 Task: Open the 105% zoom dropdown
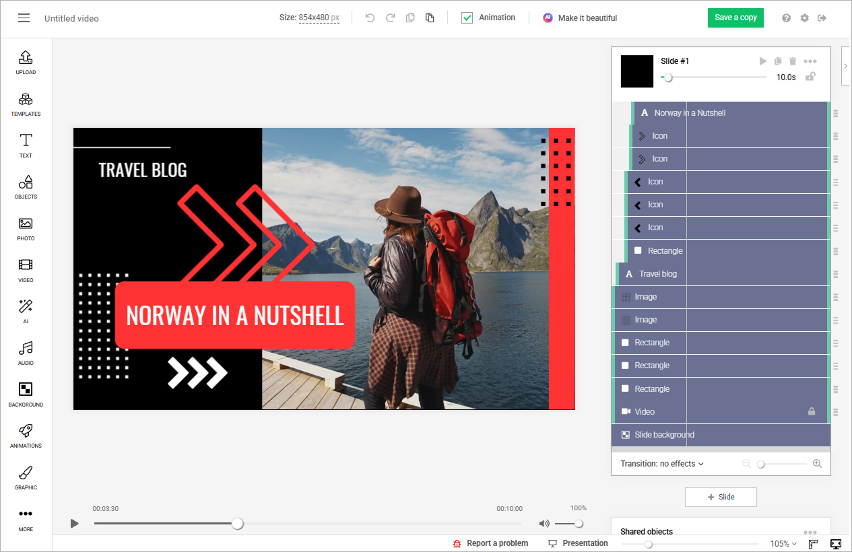(784, 544)
